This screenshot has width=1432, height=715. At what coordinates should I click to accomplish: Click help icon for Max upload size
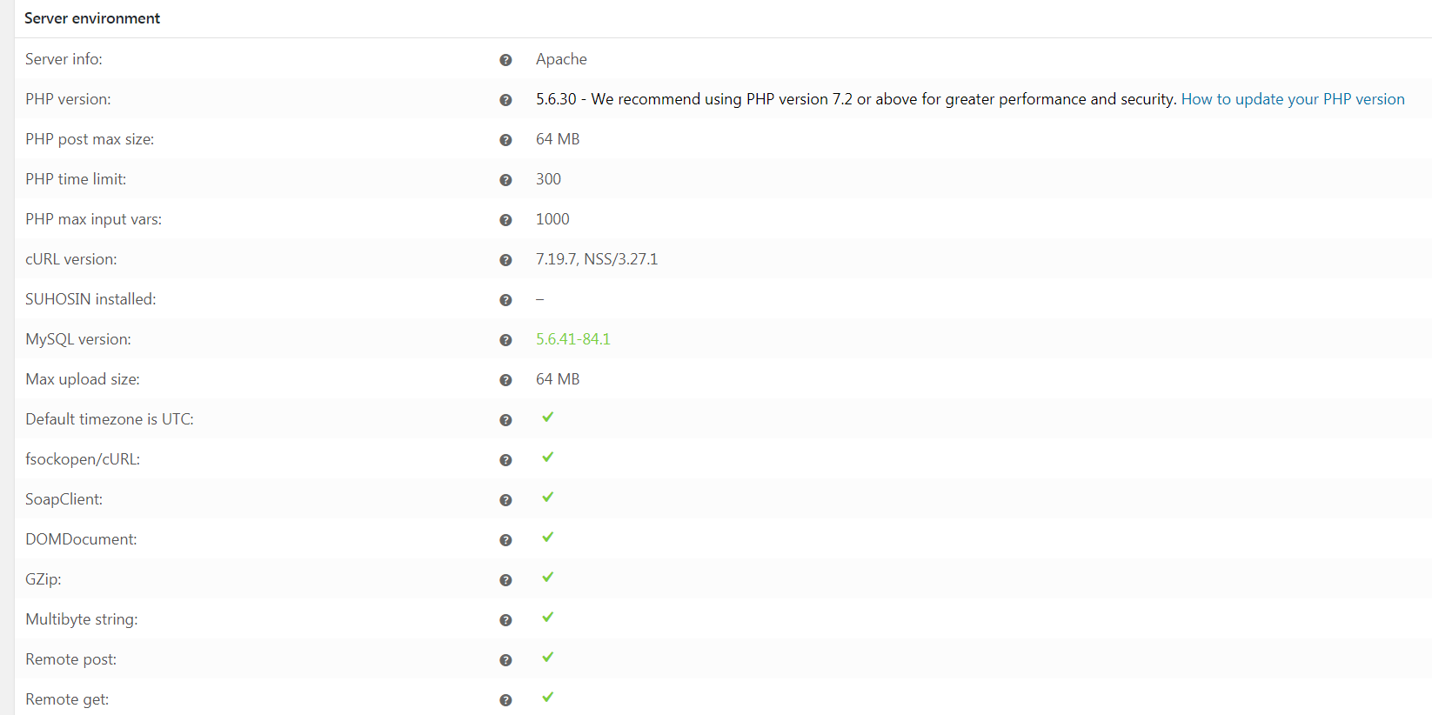pos(505,380)
